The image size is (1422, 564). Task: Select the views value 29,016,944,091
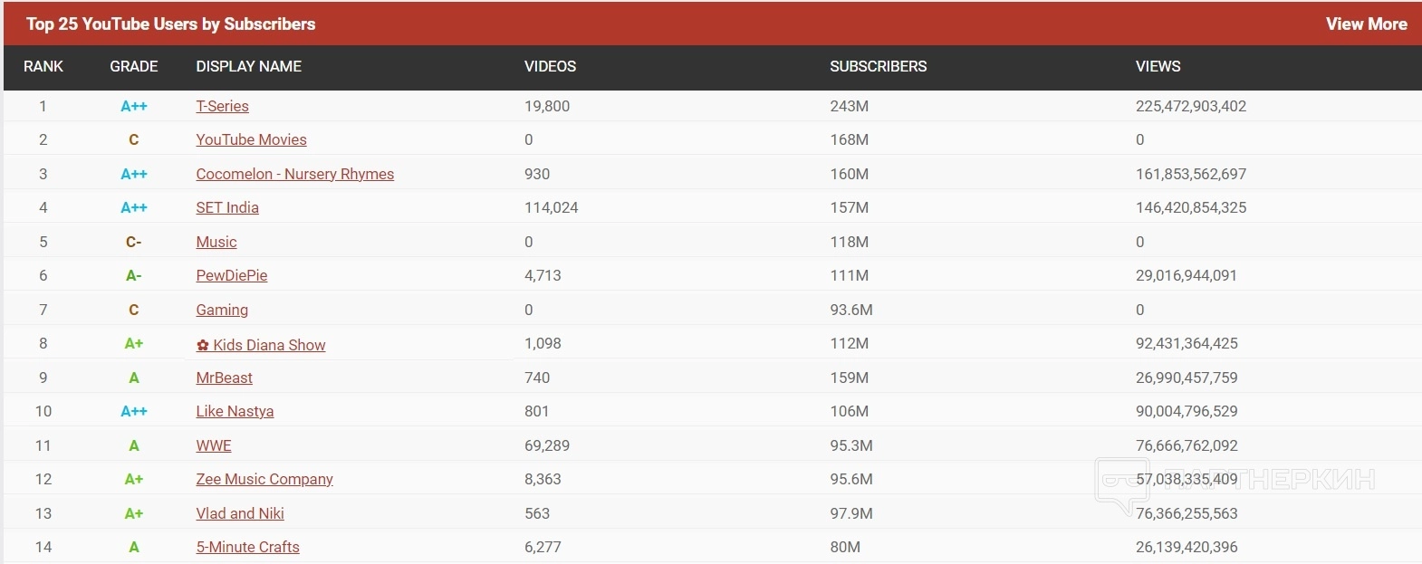(x=1187, y=275)
